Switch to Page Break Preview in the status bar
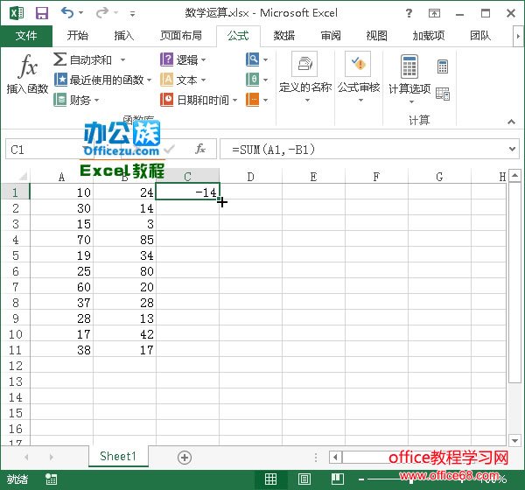Image resolution: width=525 pixels, height=490 pixels. pos(334,479)
